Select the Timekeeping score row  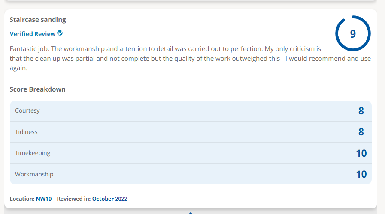click(191, 153)
